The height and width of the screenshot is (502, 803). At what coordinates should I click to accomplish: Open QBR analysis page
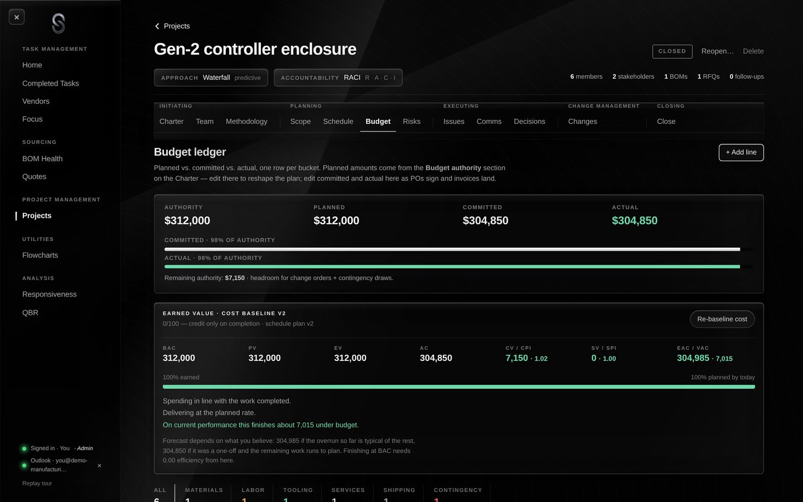point(30,312)
